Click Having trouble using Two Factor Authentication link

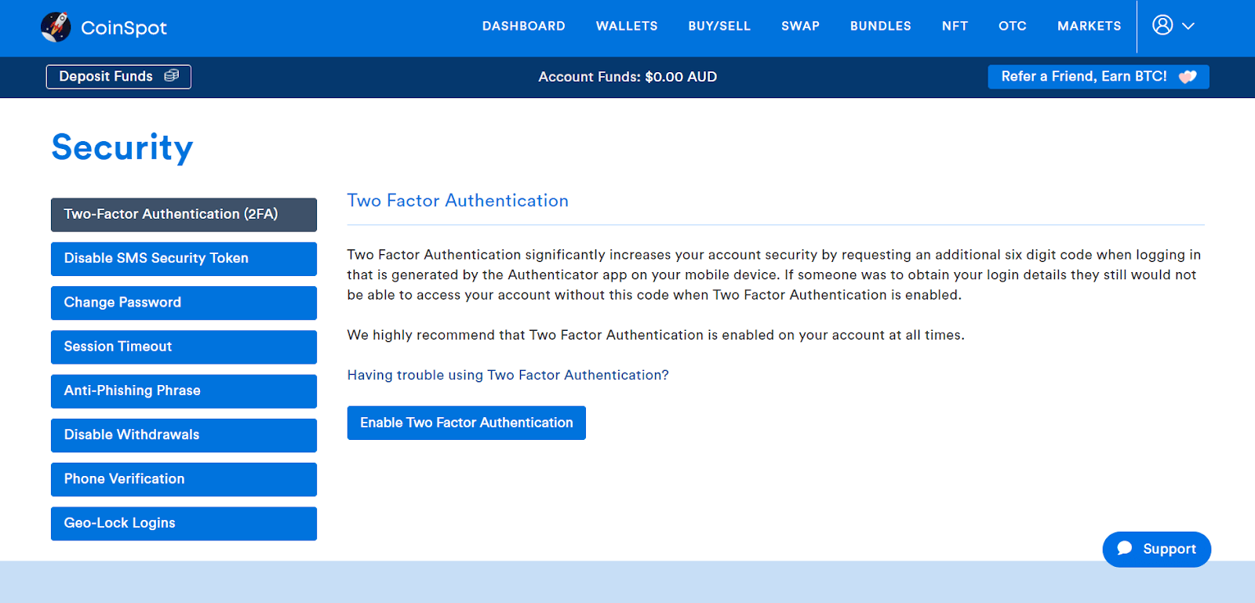point(507,375)
